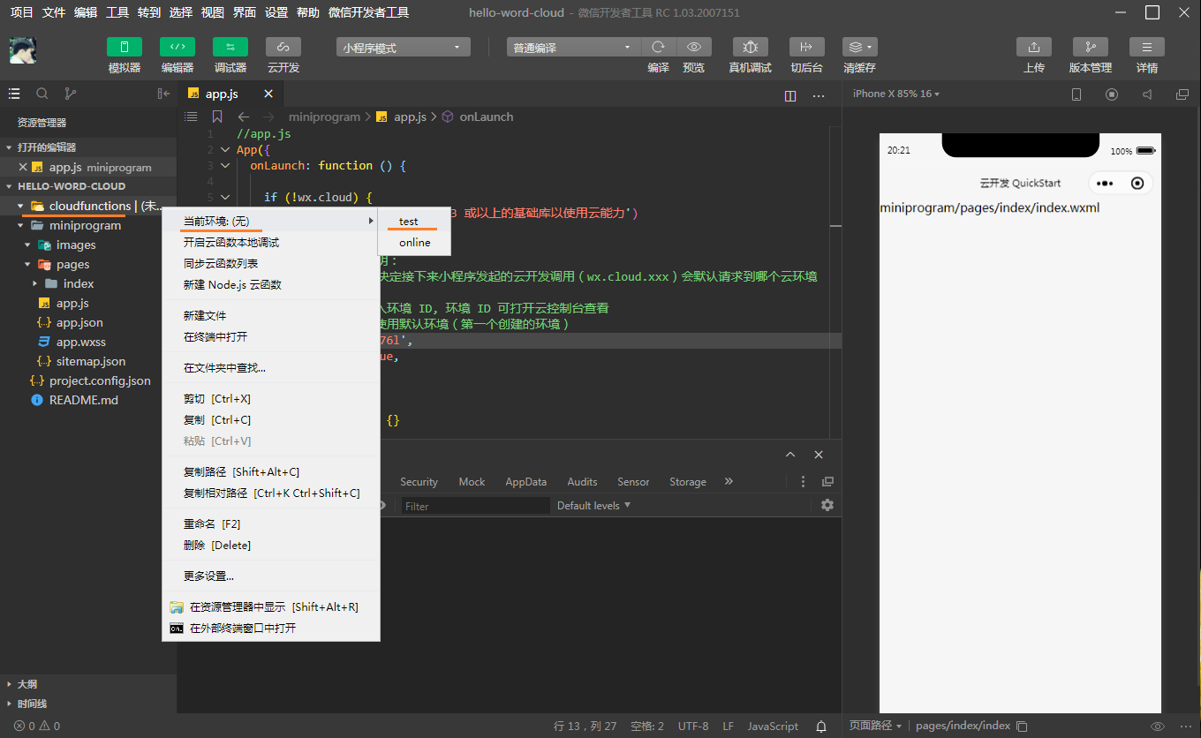Choose 在资源管理器中显示 from context menu

click(x=271, y=606)
